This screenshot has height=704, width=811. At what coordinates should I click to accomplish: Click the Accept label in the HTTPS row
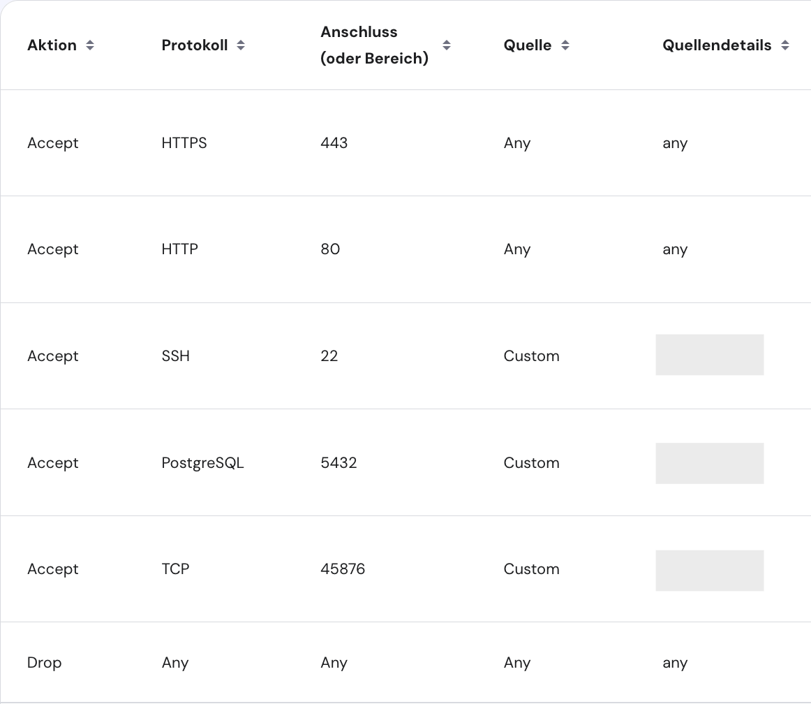click(52, 142)
